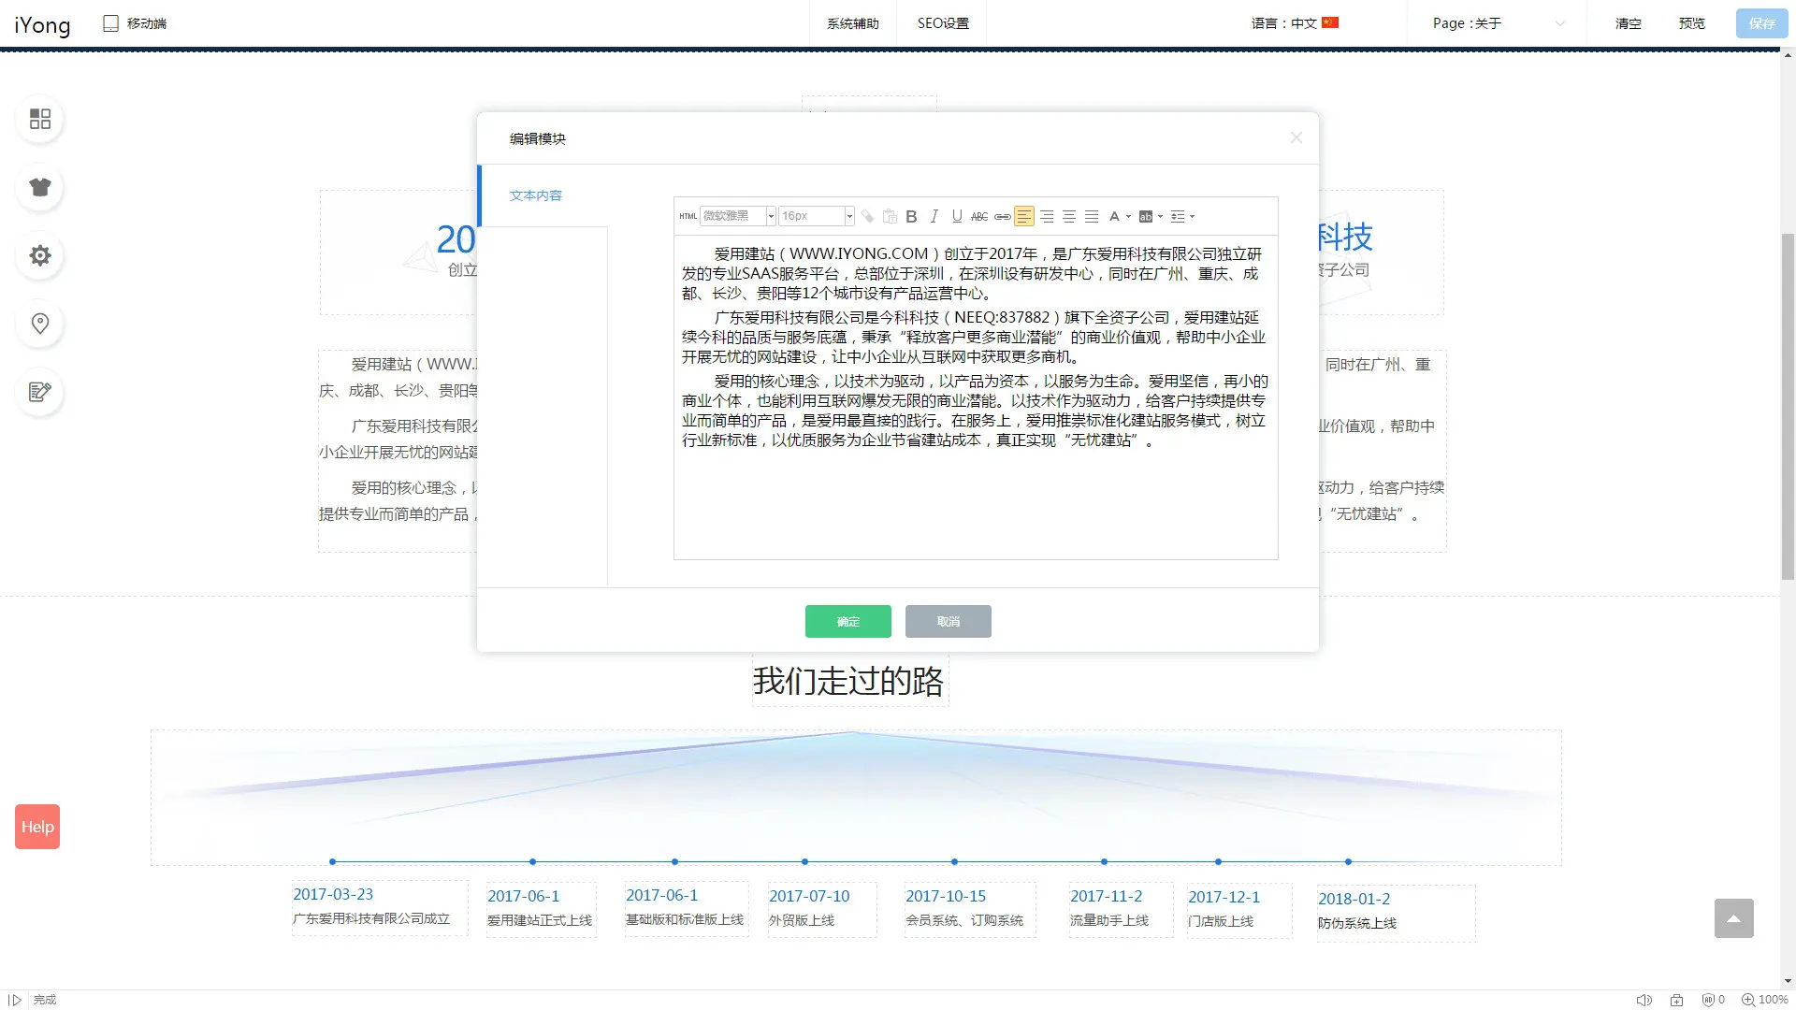This screenshot has height=1010, width=1796.
Task: Open modules grid icon in left sidebar
Action: [x=40, y=119]
